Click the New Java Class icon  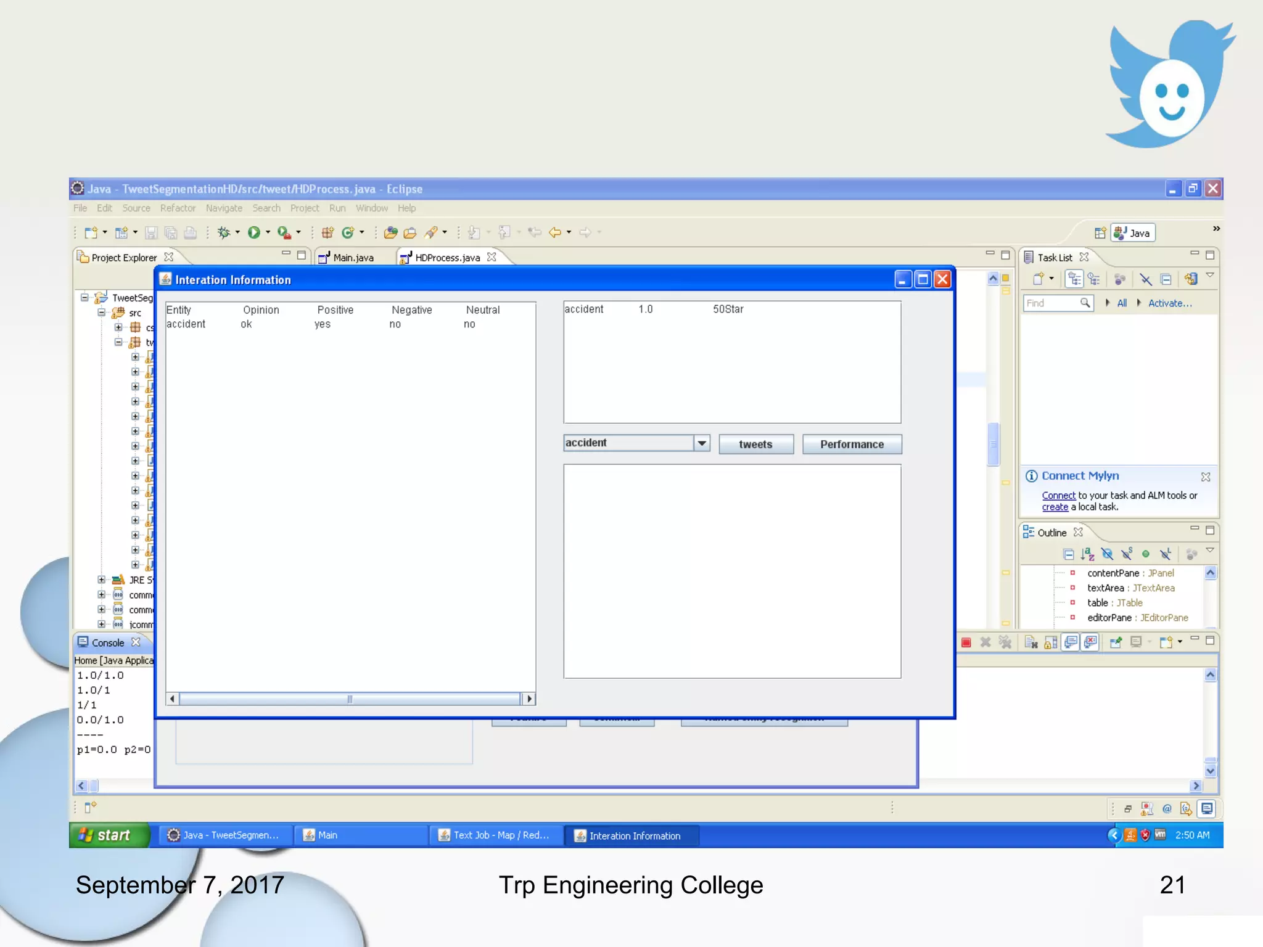347,232
